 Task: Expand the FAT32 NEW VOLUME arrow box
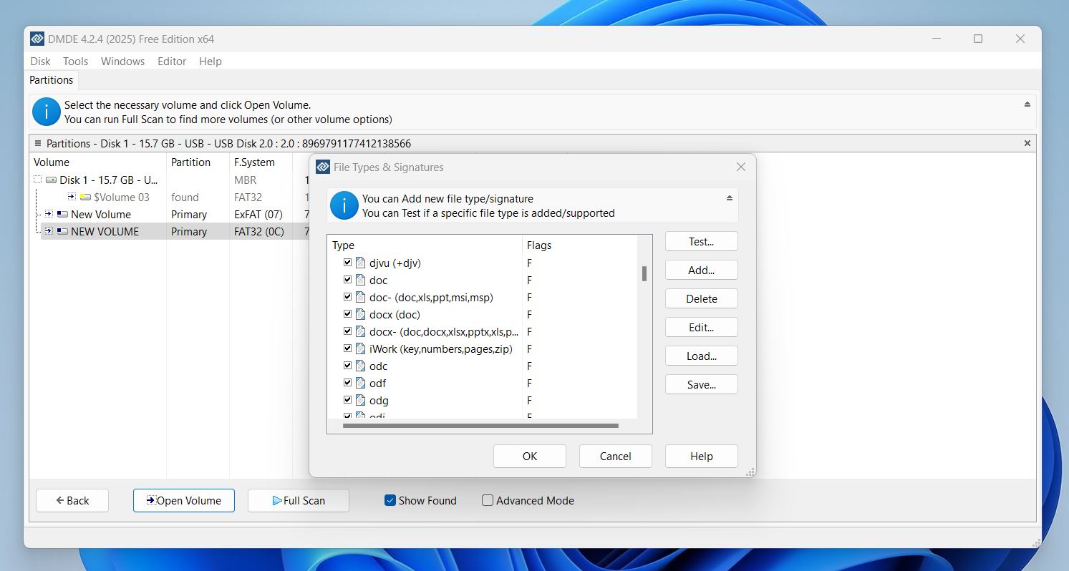click(x=49, y=230)
